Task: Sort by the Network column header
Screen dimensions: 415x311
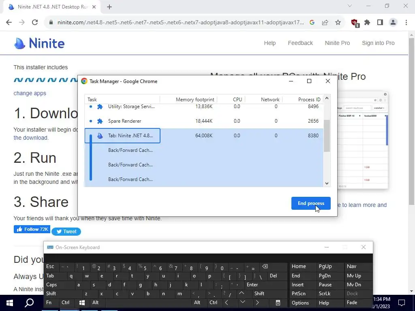Action: coord(263,100)
